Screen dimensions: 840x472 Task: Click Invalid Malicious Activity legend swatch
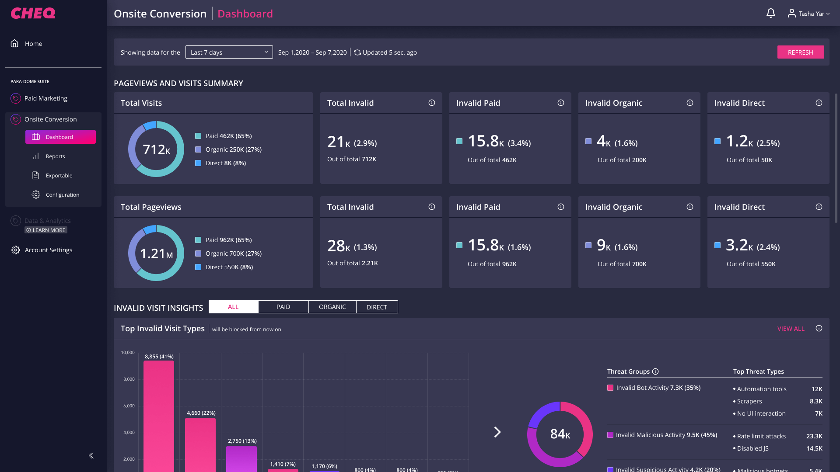pos(610,435)
